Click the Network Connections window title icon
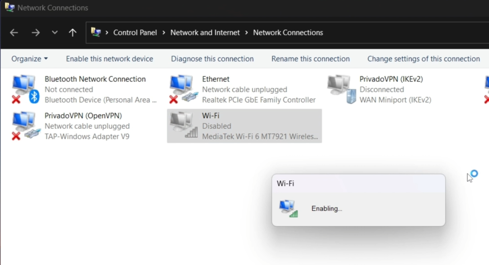This screenshot has height=265, width=489. pyautogui.click(x=9, y=8)
